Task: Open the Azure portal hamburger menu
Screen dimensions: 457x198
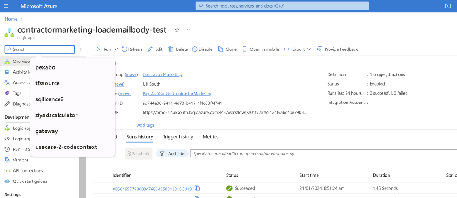Action: coord(6,6)
